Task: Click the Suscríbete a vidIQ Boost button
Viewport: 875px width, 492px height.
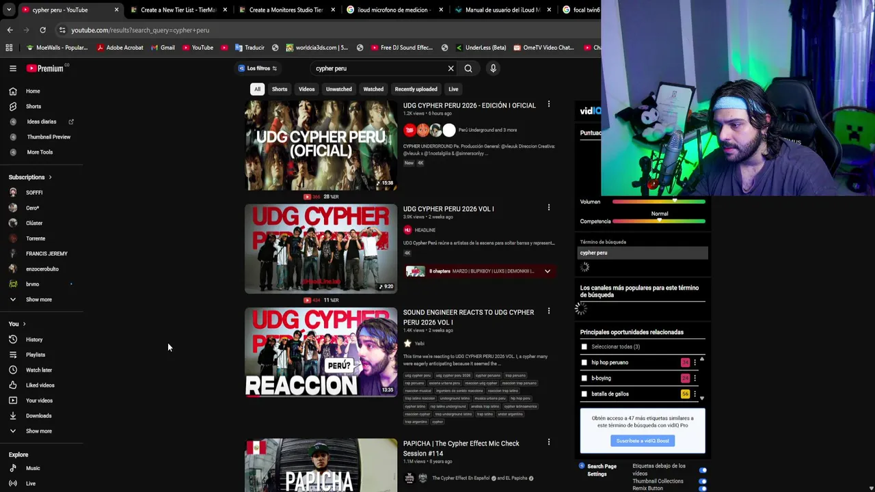Action: tap(643, 441)
